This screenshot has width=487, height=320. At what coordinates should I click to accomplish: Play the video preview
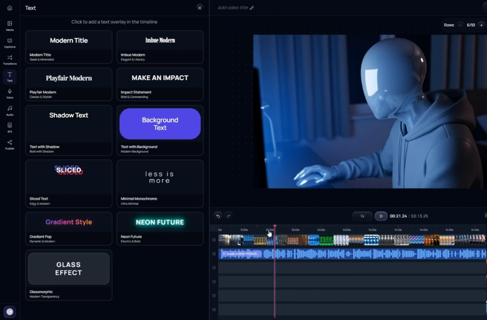coord(381,216)
